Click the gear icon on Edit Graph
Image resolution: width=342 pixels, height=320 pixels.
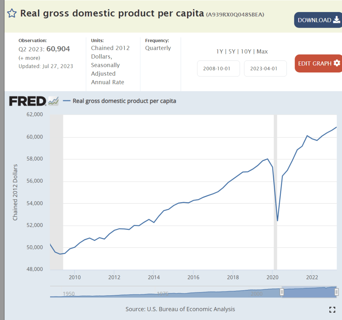click(x=337, y=63)
